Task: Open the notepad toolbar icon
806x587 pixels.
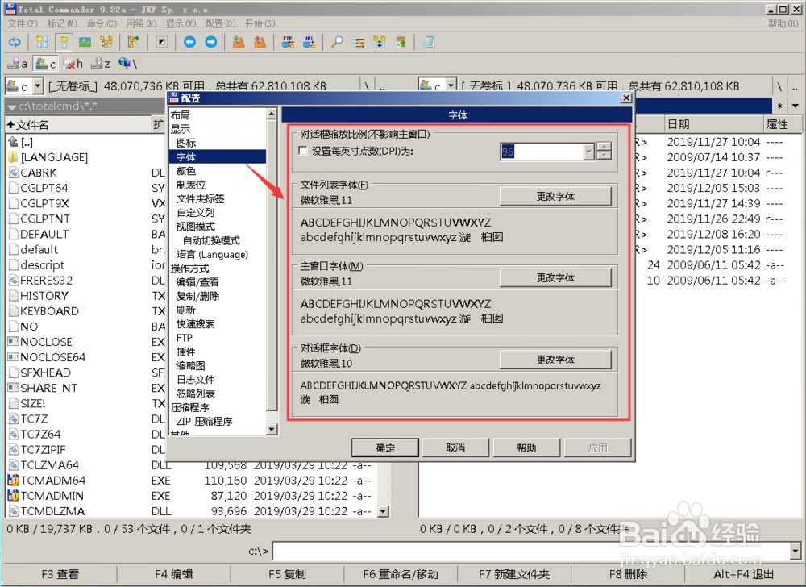Action: [429, 42]
